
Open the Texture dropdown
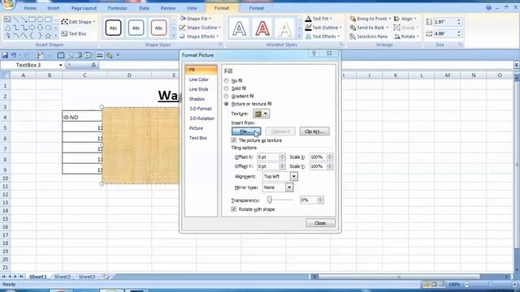click(262, 114)
